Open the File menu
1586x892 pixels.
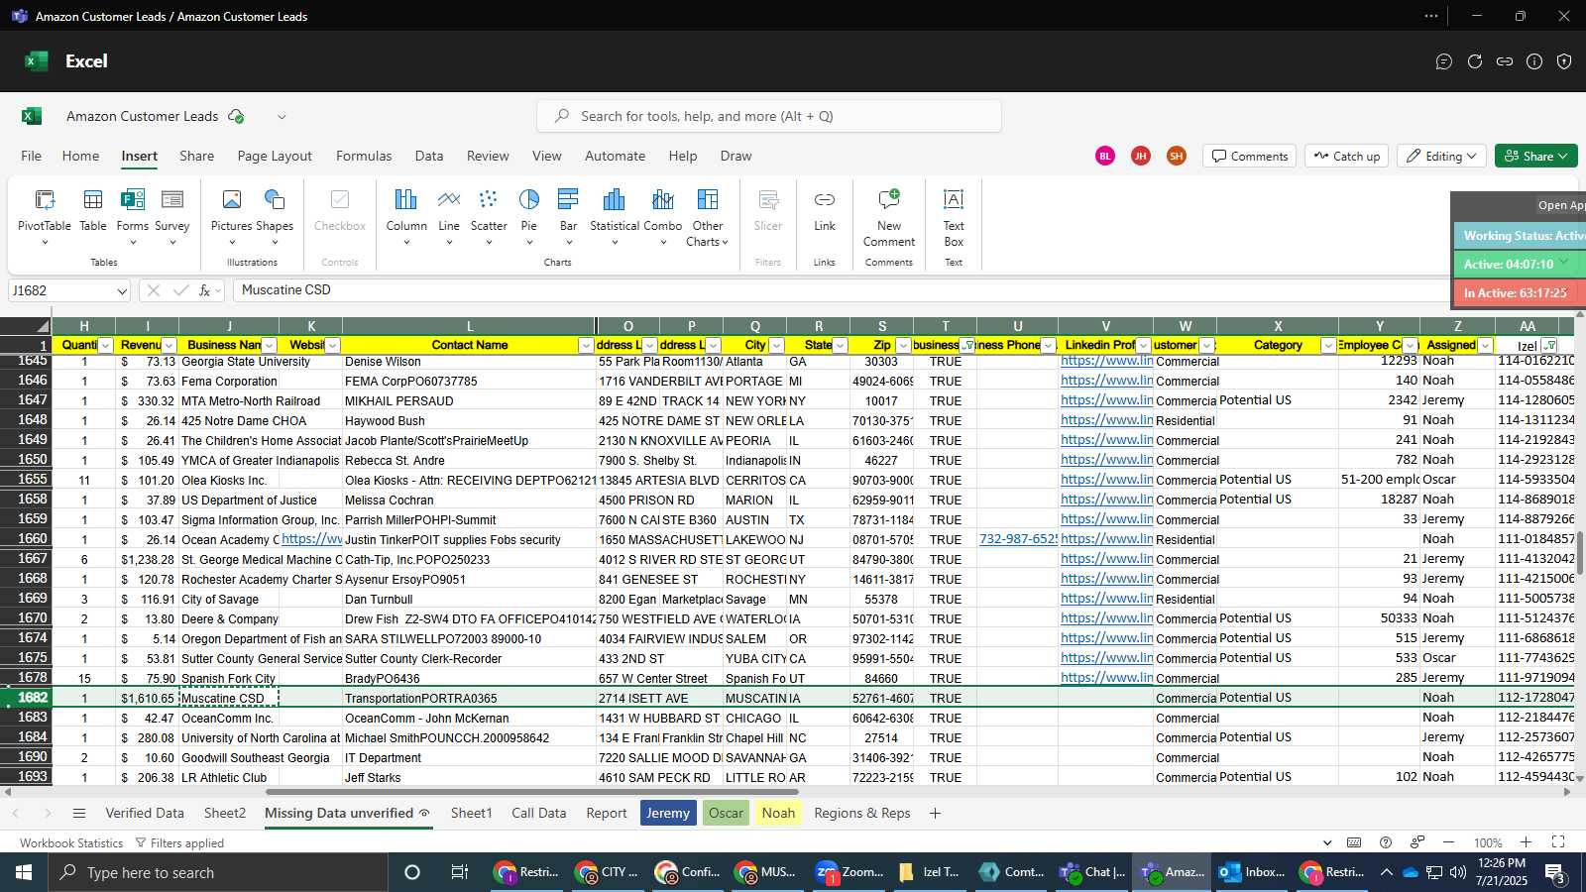click(32, 156)
